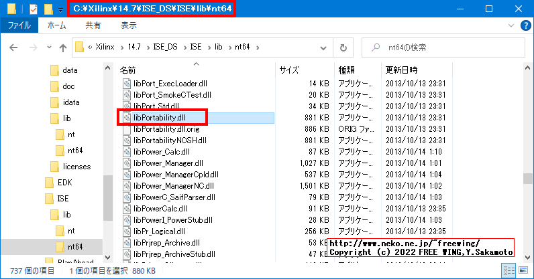Click the New folder quick access icon

point(48,9)
